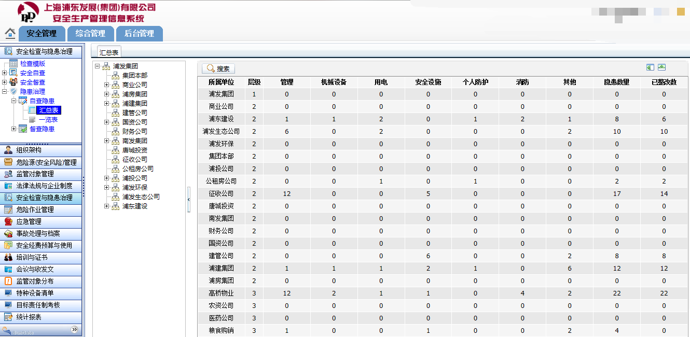This screenshot has height=337, width=690.
Task: Click the home icon beside 安全管理 tab
Action: click(10, 34)
